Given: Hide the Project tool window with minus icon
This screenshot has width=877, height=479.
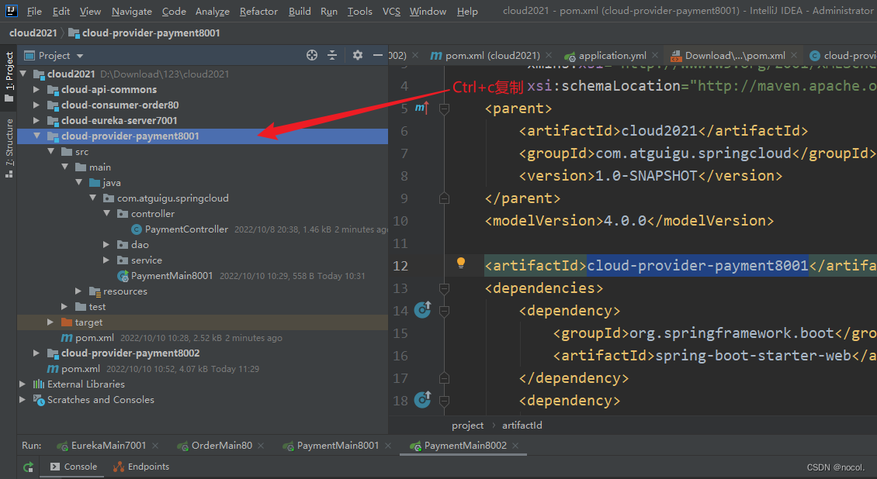Looking at the screenshot, I should click(377, 55).
